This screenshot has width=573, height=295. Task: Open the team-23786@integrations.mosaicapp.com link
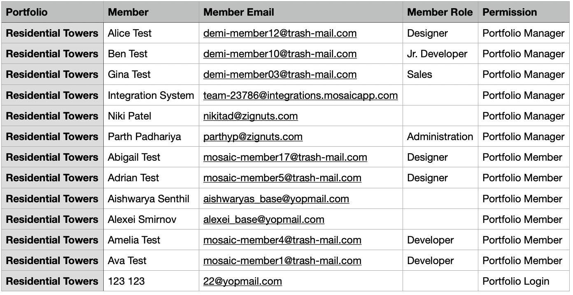300,96
